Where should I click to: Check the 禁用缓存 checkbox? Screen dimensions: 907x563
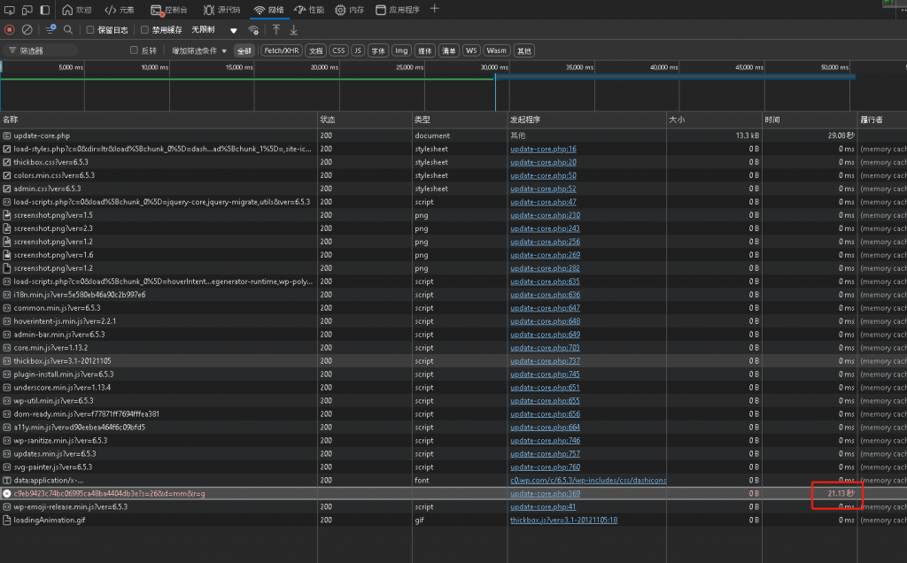[x=145, y=29]
